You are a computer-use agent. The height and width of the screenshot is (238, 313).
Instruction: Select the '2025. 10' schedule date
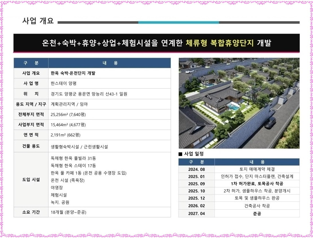(196, 191)
